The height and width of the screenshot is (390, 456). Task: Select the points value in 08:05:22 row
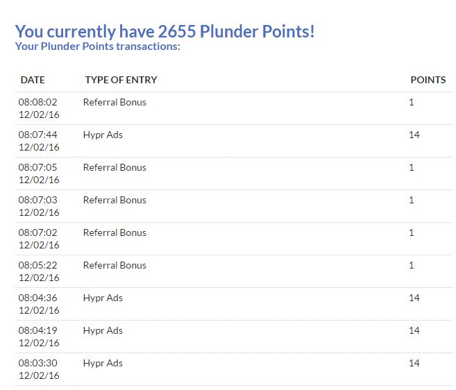pyautogui.click(x=412, y=265)
